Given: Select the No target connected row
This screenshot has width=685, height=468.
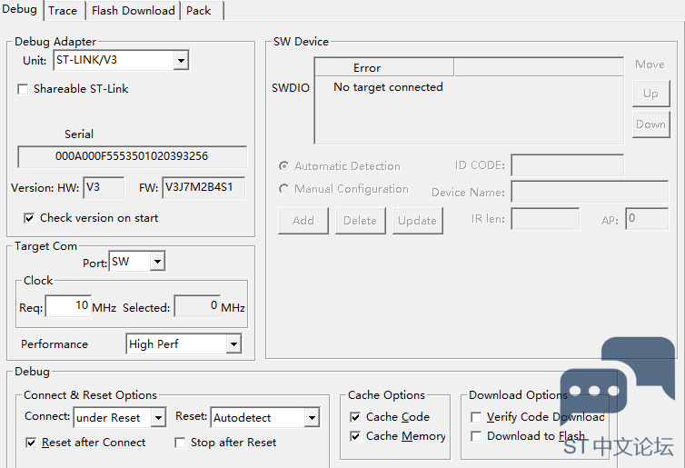Looking at the screenshot, I should click(x=469, y=87).
